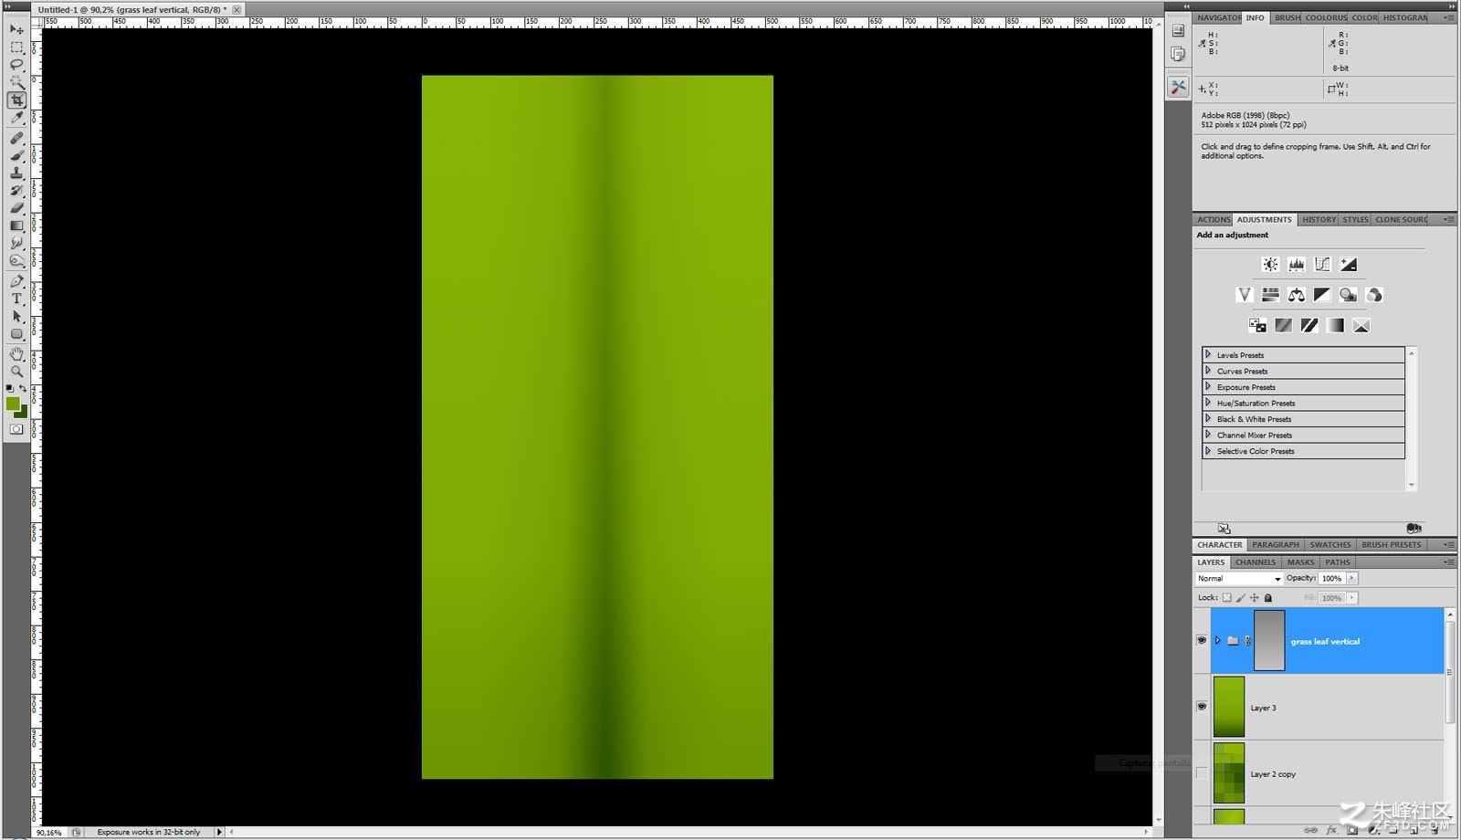
Task: Add a Curves adjustment
Action: (x=1322, y=264)
